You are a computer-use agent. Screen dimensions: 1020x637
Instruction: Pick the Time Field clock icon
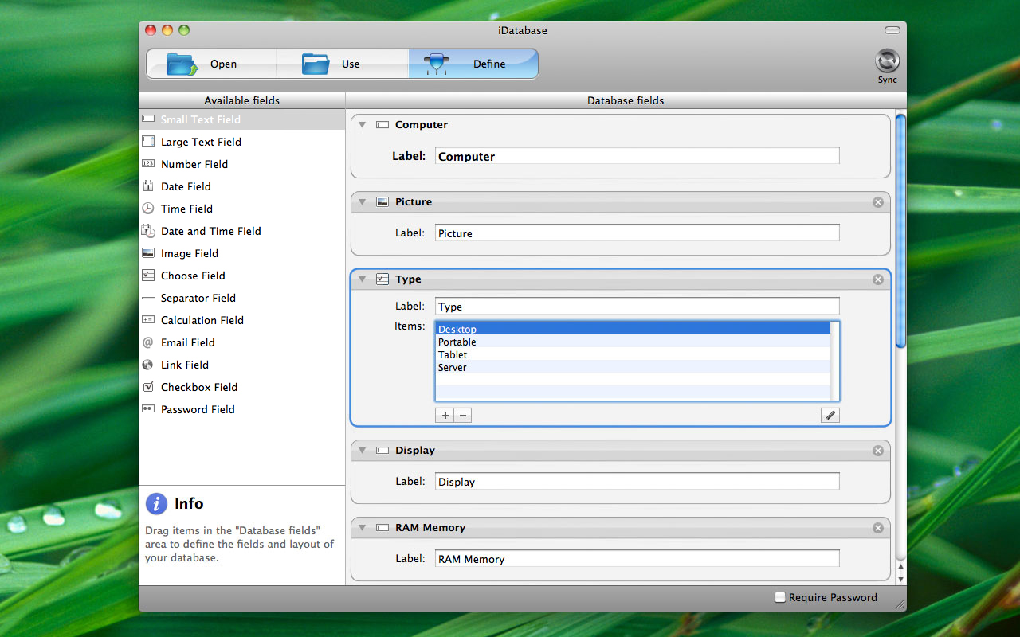(148, 209)
